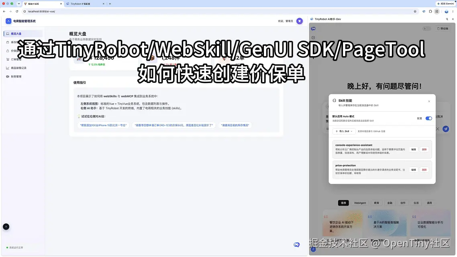
Task: Open the browser extensions puzzle icon
Action: [x=430, y=11]
